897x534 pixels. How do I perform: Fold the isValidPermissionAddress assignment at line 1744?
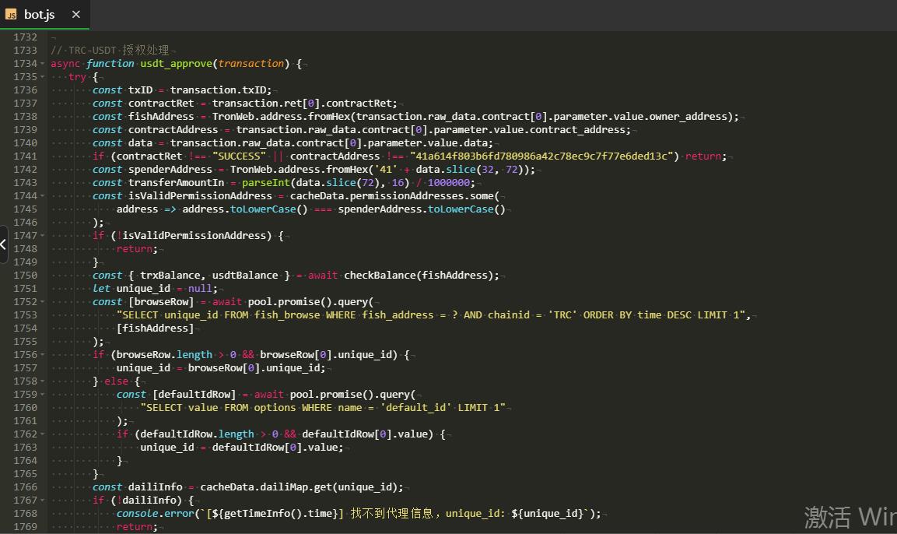40,196
